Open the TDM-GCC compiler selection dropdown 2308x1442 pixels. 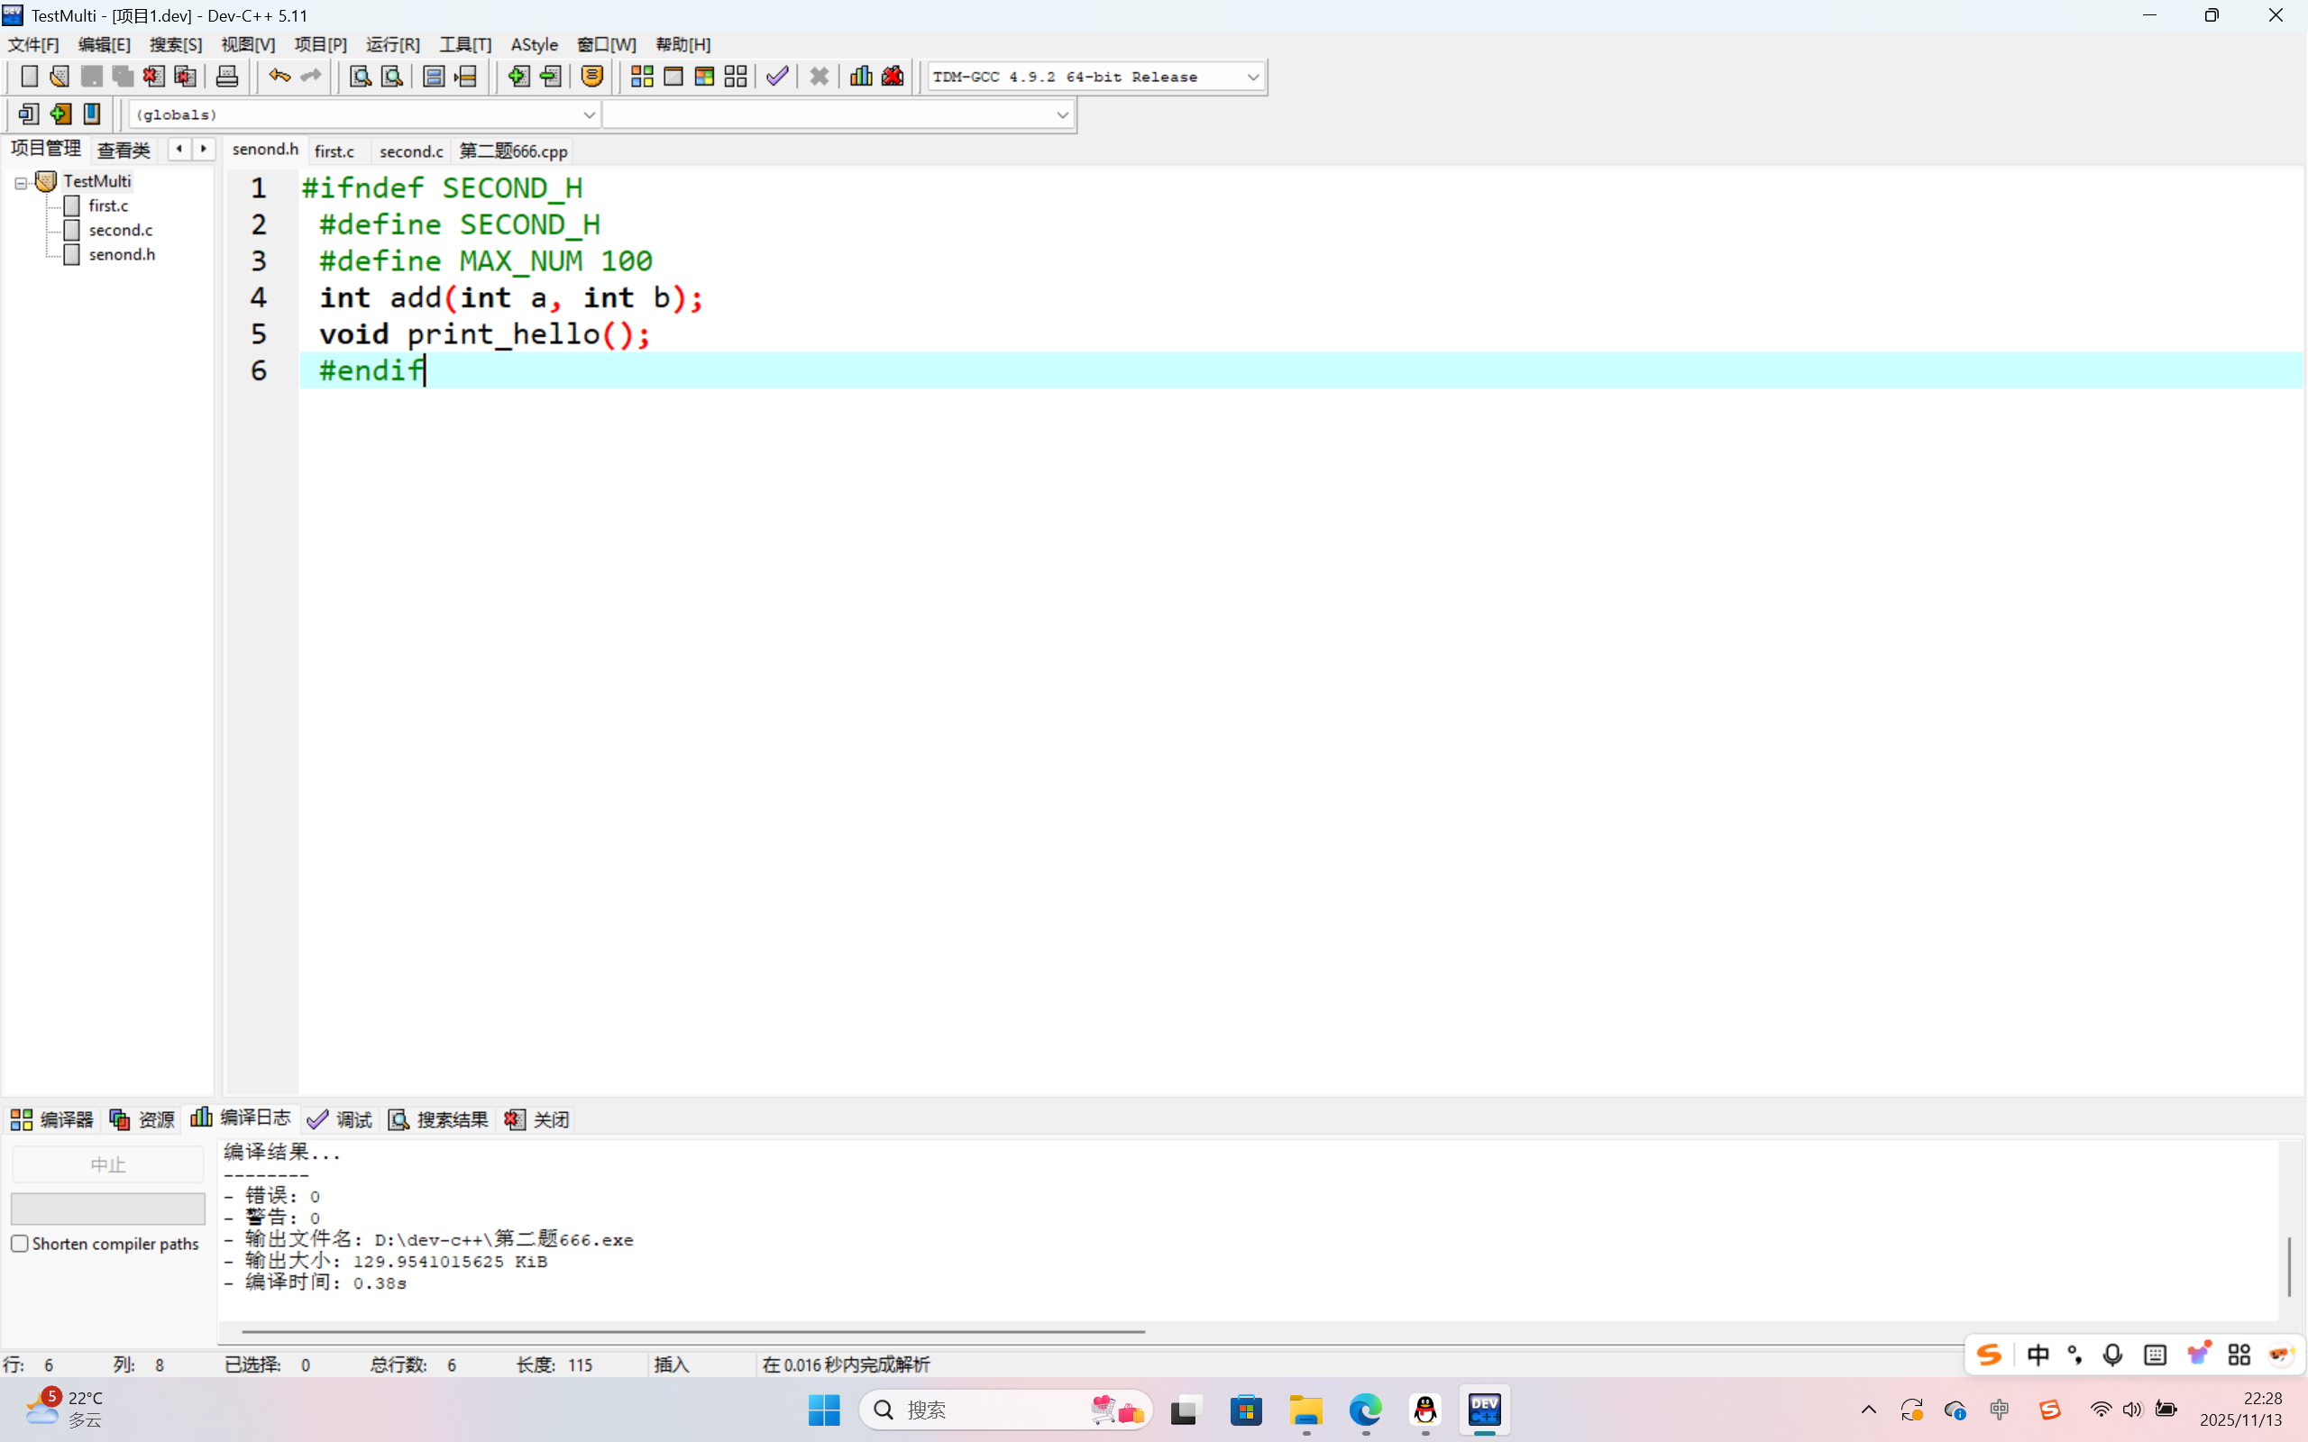tap(1252, 78)
